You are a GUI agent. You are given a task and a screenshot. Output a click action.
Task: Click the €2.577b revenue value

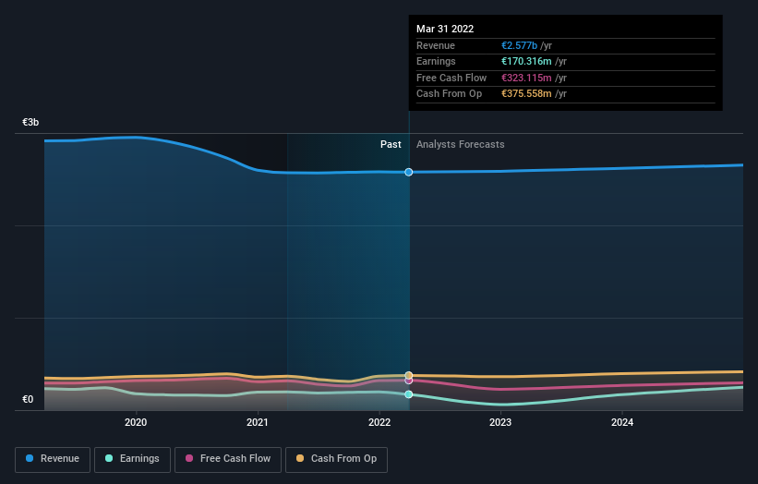(x=519, y=45)
